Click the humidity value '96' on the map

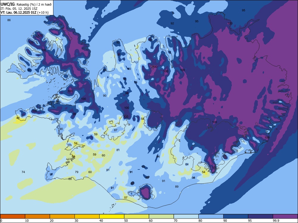(x=125, y=79)
